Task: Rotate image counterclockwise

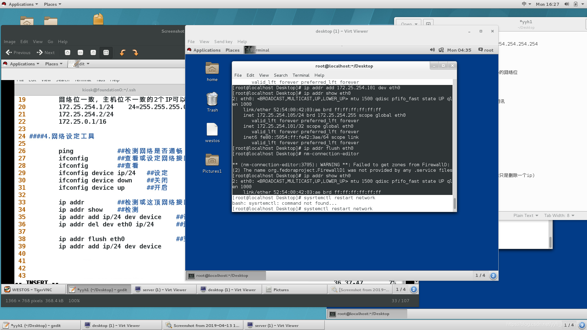Action: tap(123, 53)
